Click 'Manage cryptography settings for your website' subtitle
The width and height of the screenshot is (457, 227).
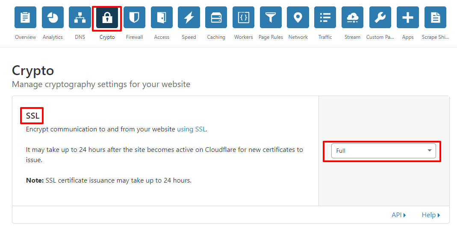click(x=101, y=84)
